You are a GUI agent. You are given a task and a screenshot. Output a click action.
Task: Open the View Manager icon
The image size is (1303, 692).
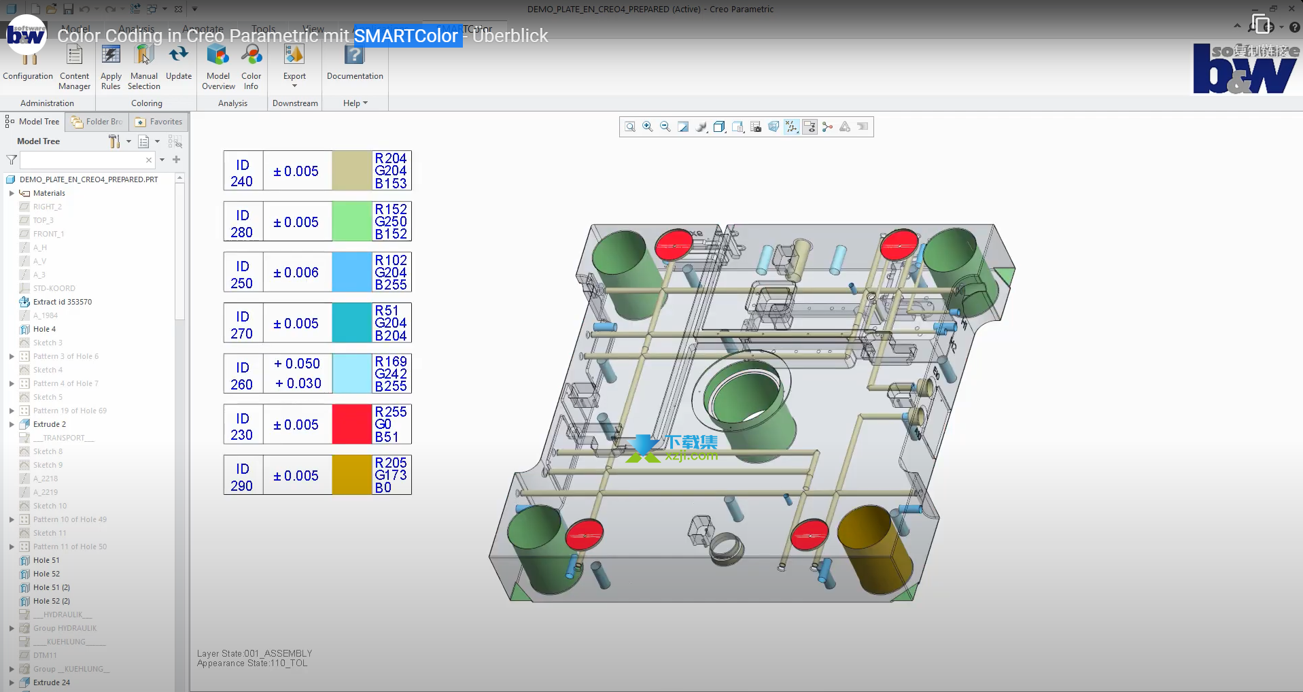pos(737,126)
